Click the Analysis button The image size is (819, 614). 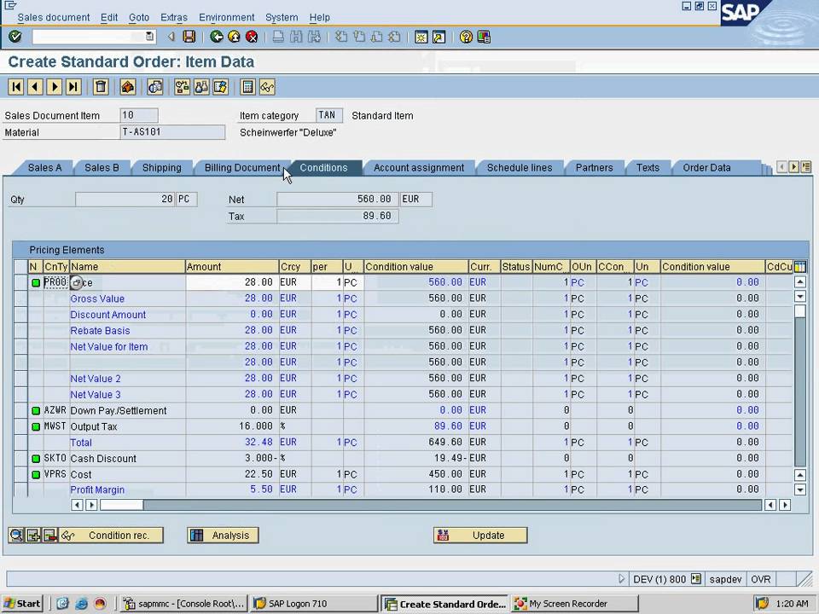click(x=223, y=536)
